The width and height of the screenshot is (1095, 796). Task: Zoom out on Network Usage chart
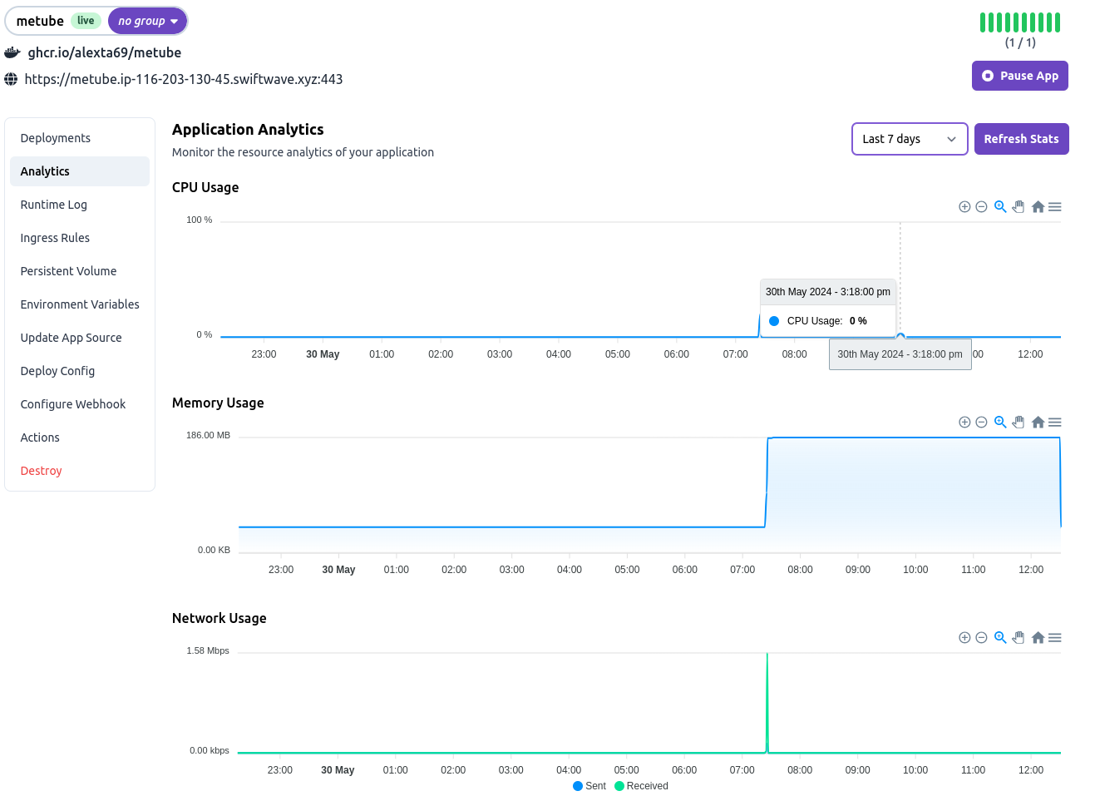pyautogui.click(x=981, y=638)
